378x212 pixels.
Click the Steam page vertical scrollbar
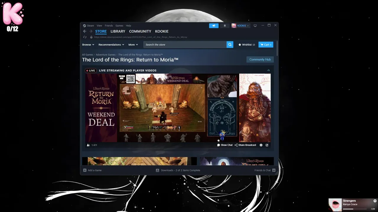pos(277,48)
